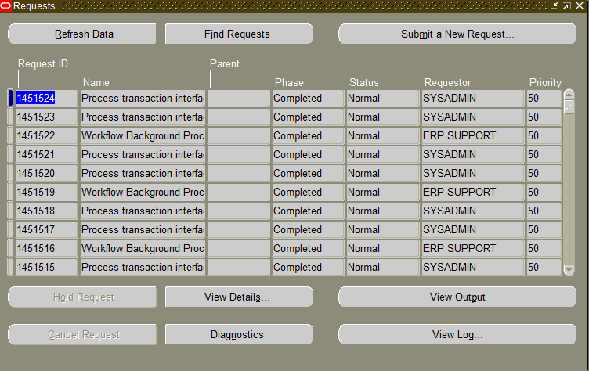The width and height of the screenshot is (589, 371).
Task: Open the View Log window
Action: click(457, 335)
